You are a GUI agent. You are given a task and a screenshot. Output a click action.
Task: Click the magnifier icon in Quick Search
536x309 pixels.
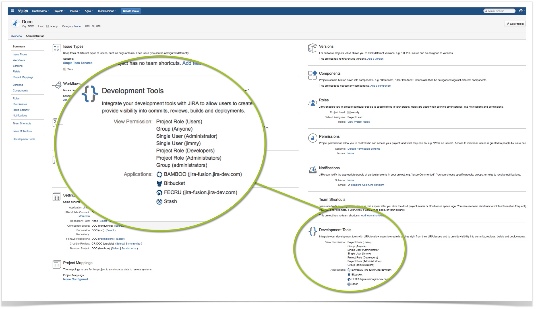[x=486, y=11]
